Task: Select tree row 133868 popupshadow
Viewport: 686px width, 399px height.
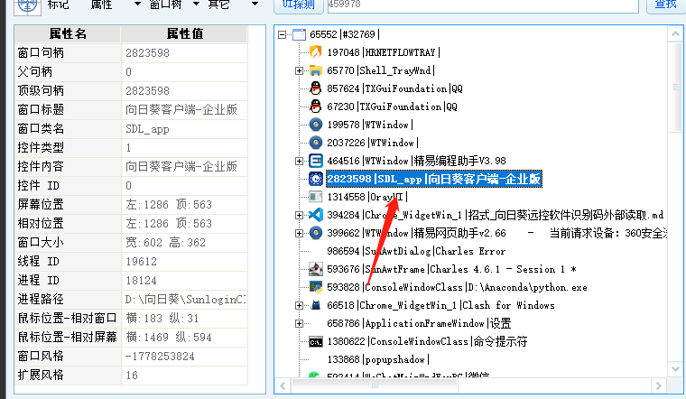Action: 378,359
